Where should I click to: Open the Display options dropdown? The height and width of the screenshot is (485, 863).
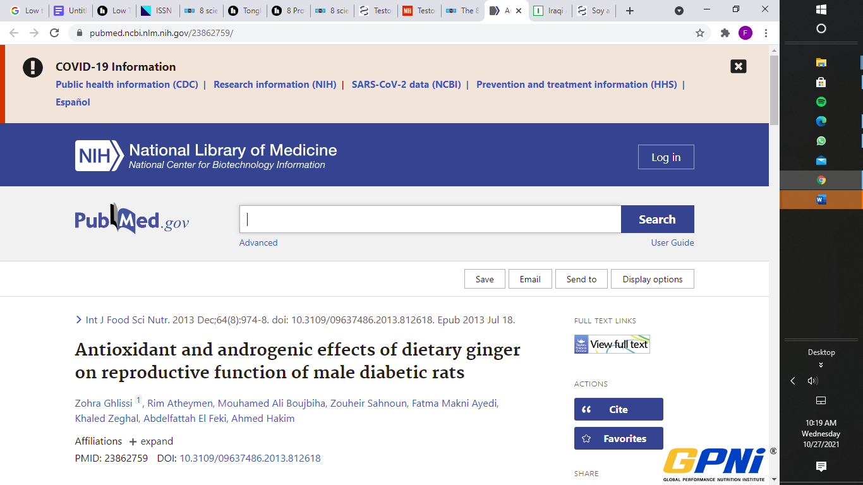coord(652,279)
